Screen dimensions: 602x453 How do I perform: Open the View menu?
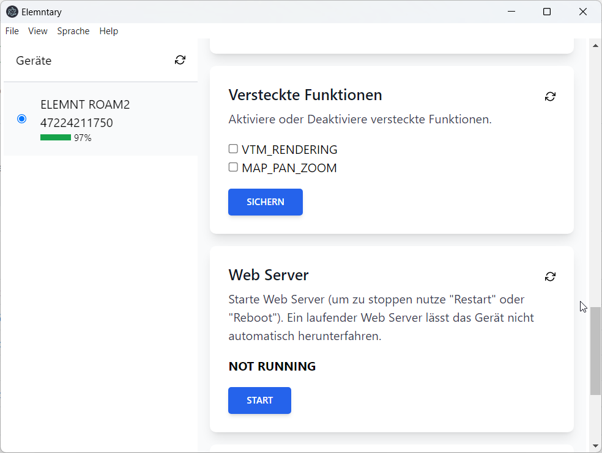pos(38,31)
